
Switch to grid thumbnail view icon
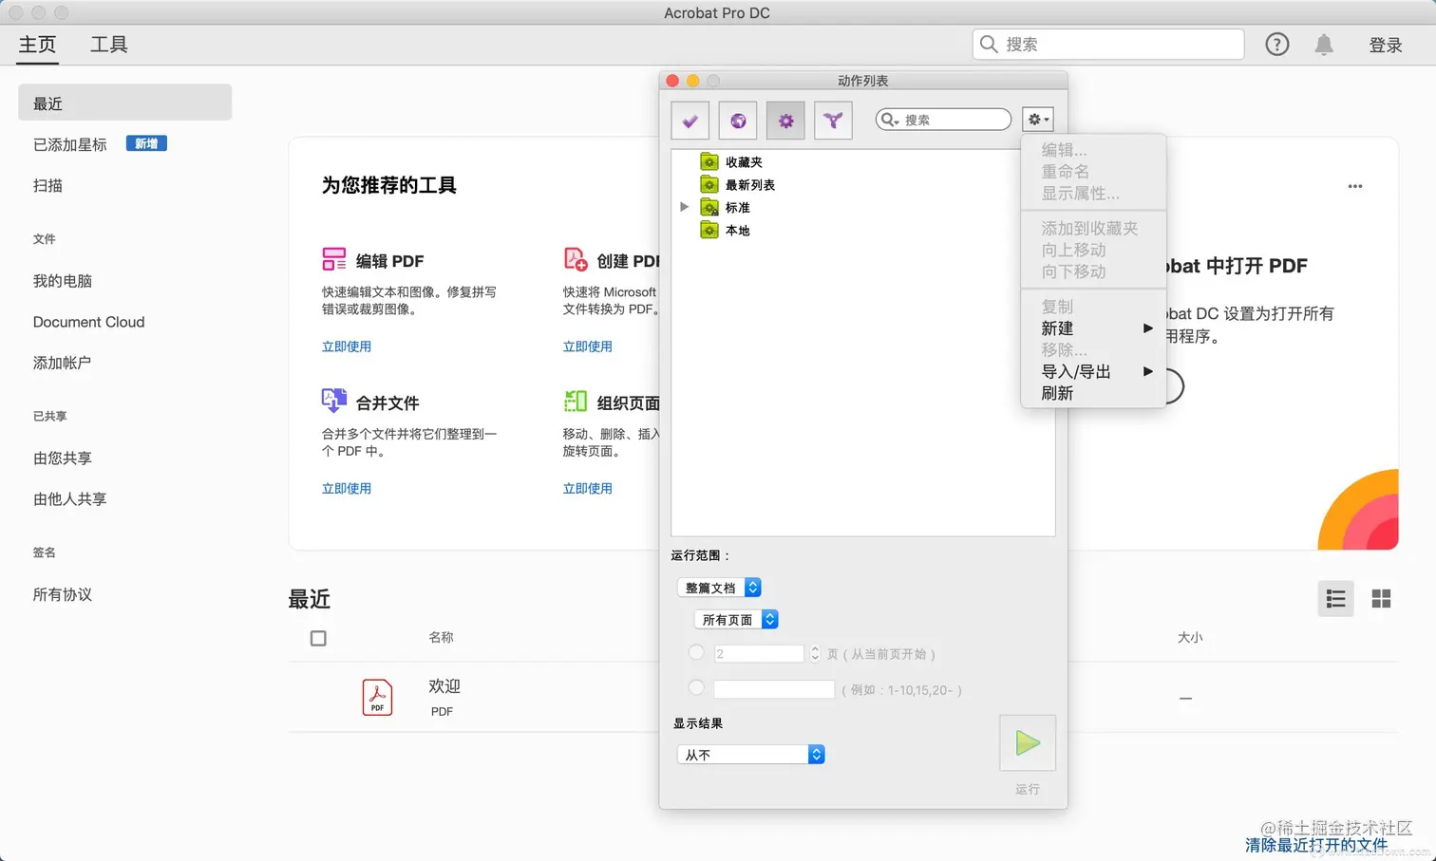[1382, 599]
